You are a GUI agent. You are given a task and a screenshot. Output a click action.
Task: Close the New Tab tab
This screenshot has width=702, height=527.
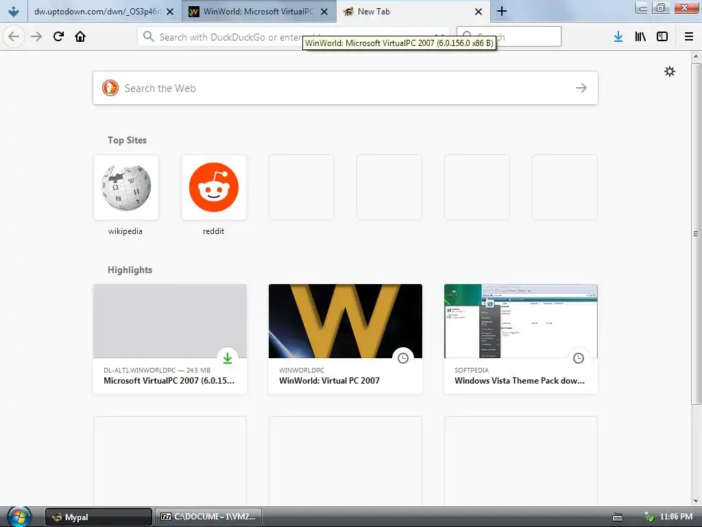click(x=479, y=12)
